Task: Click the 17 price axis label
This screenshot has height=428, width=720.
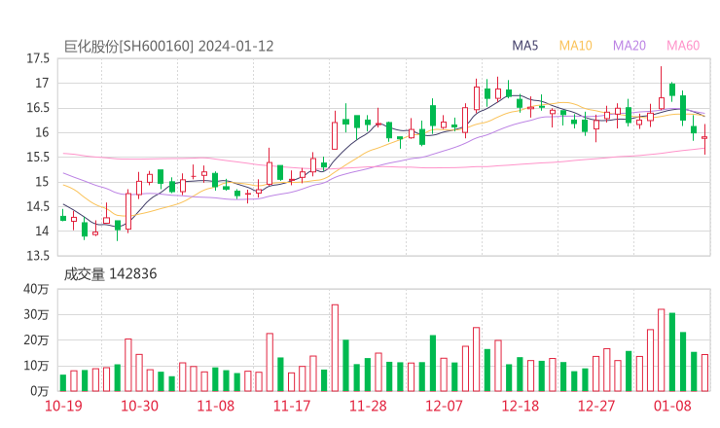Action: click(x=42, y=84)
